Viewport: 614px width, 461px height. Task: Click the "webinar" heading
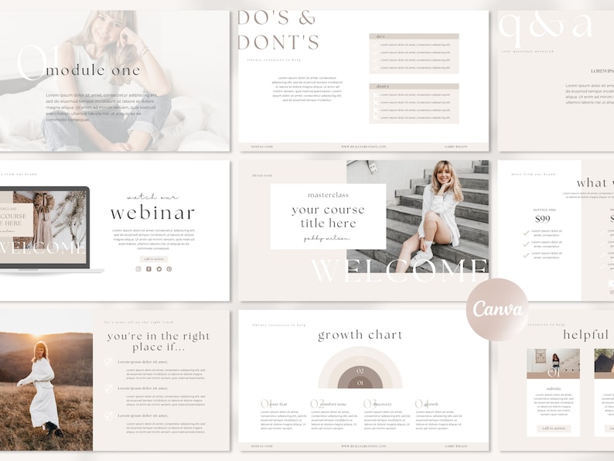pyautogui.click(x=152, y=213)
